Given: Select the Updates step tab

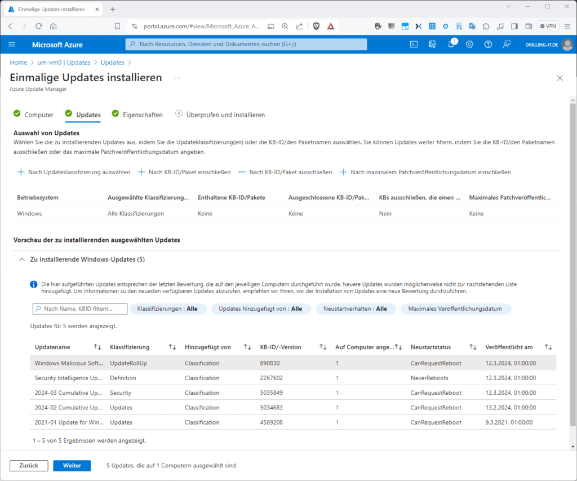Looking at the screenshot, I should pyautogui.click(x=83, y=114).
